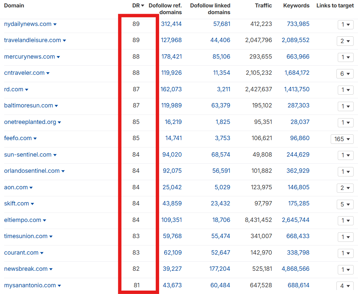Open orlandosentinel.com domain link
358x294 pixels.
32,171
